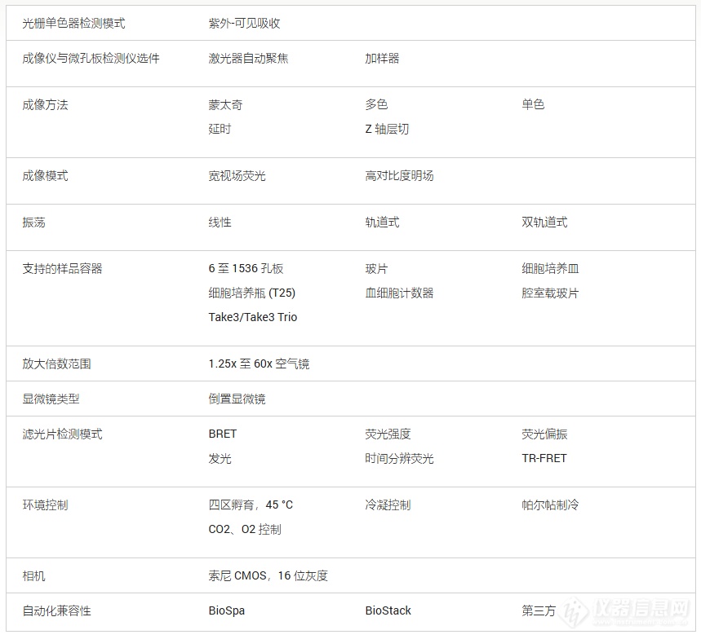
Task: Click the Take3/Take3 Trio container text
Action: [253, 317]
